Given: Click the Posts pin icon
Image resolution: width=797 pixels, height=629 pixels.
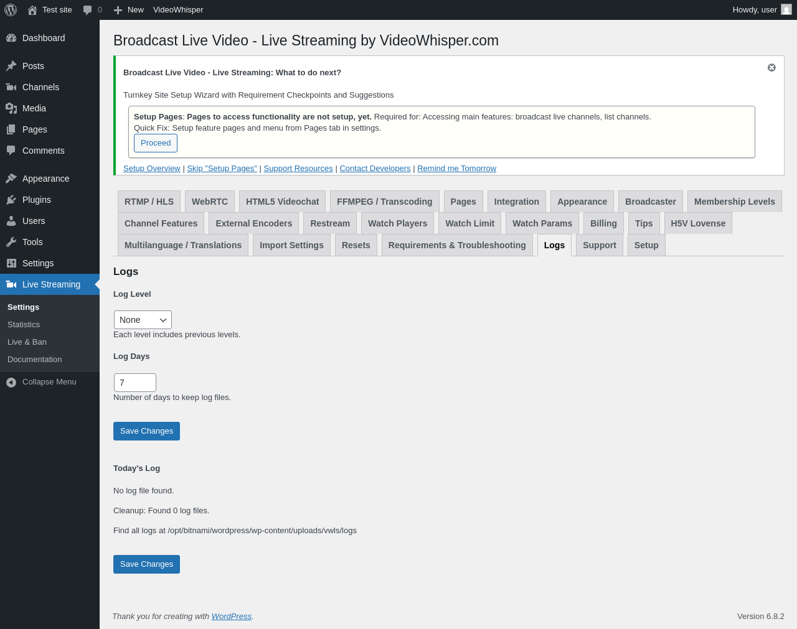Looking at the screenshot, I should pyautogui.click(x=11, y=66).
